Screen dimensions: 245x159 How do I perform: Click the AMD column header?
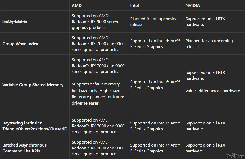tap(77, 5)
